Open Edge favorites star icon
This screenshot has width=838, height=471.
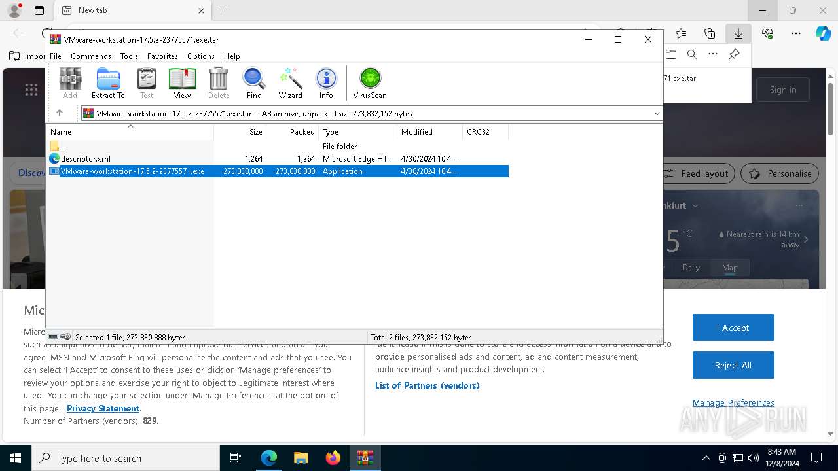point(681,33)
